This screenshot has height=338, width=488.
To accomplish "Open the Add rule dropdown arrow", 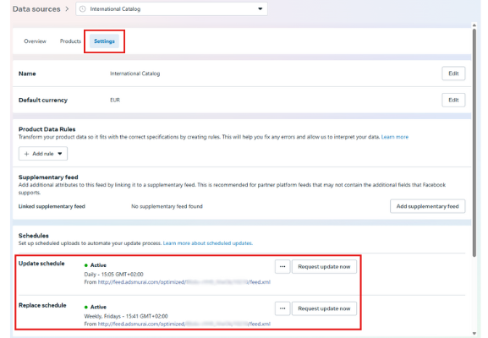I will tap(60, 154).
